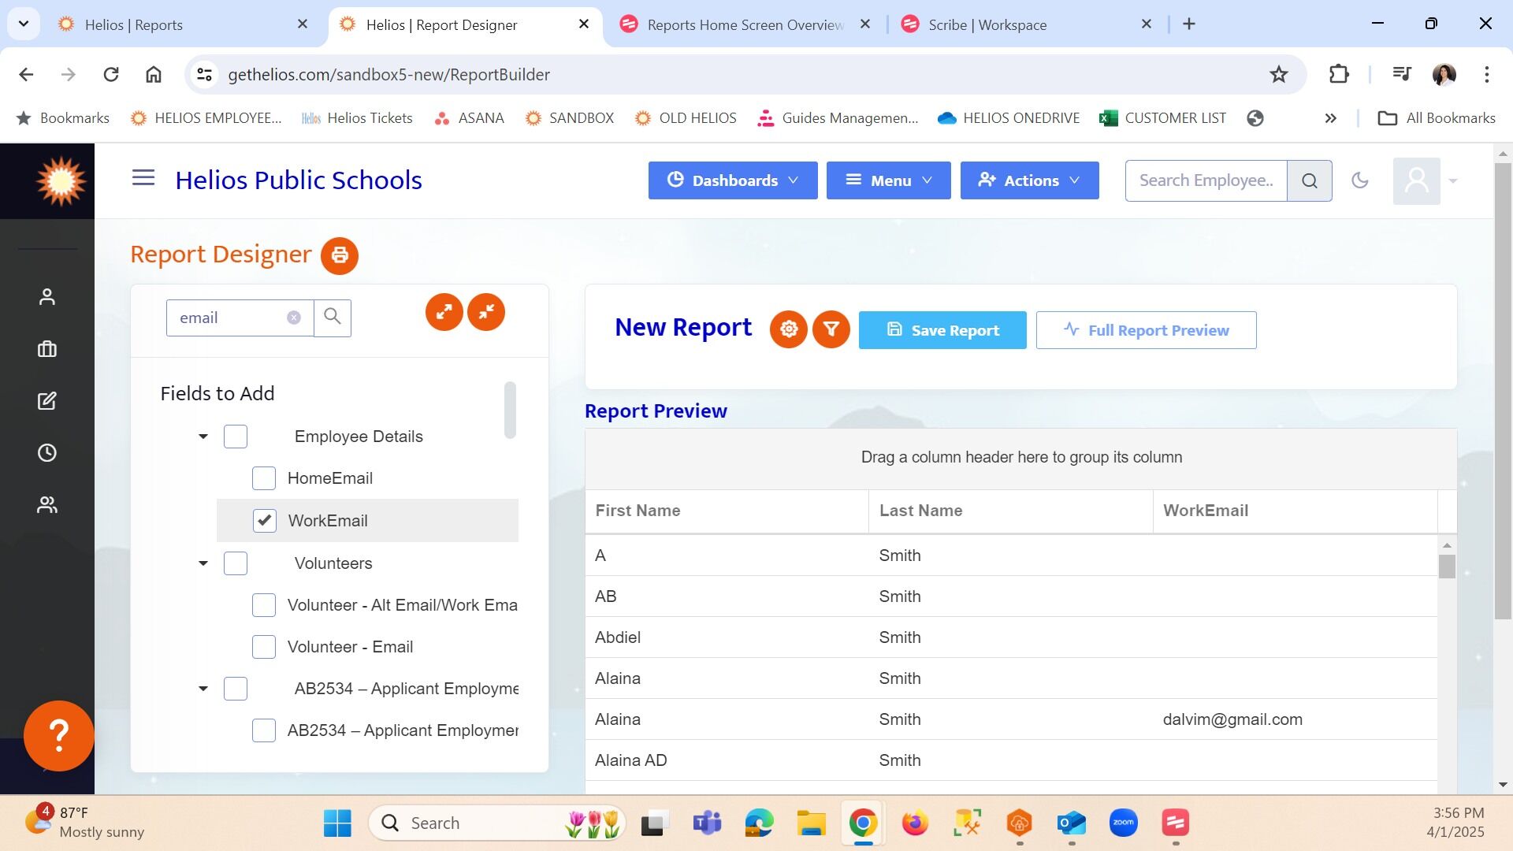Toggle dark mode moon icon

[x=1359, y=180]
